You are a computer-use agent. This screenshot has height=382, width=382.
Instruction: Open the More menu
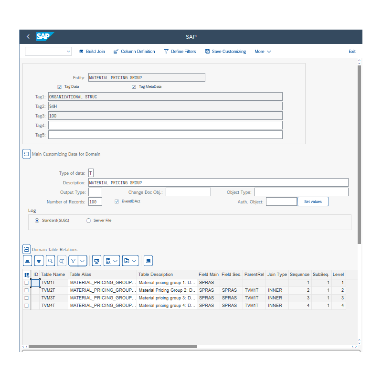tap(263, 51)
